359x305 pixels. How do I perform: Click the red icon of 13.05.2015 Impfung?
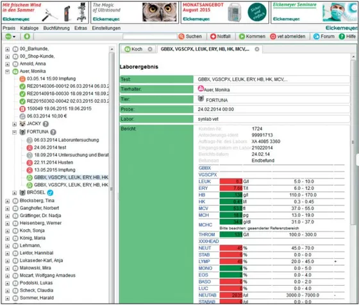pyautogui.click(x=29, y=170)
